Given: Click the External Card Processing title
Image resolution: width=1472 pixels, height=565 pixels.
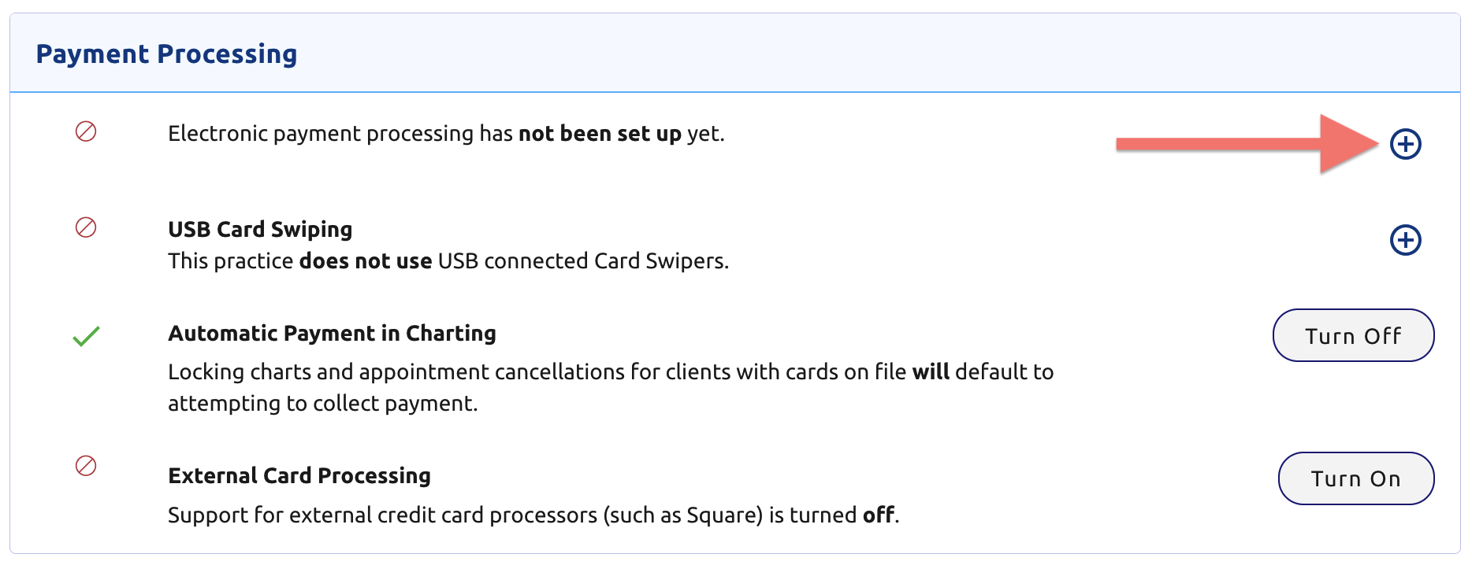Looking at the screenshot, I should [299, 475].
